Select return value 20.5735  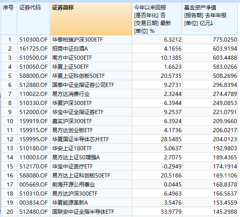171,76
